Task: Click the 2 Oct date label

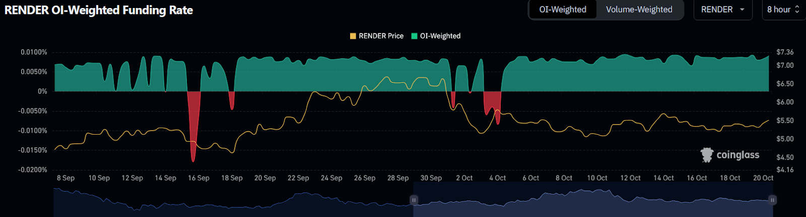Action: pyautogui.click(x=464, y=178)
